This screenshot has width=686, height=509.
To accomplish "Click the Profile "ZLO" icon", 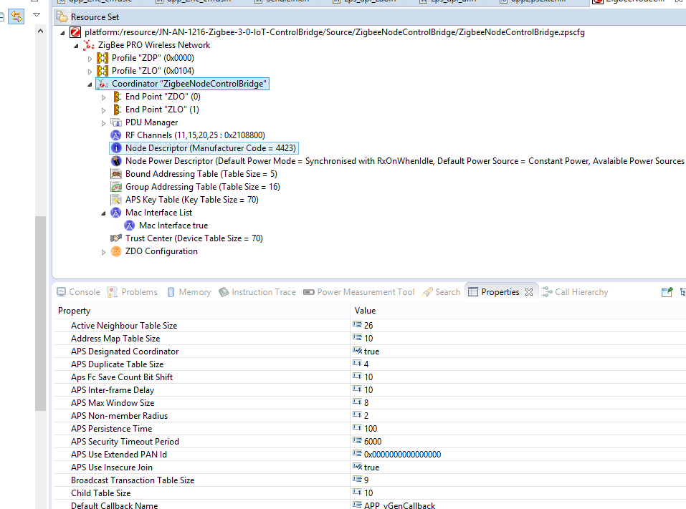I will pos(103,71).
